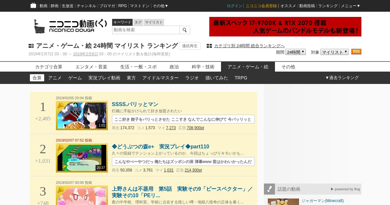Screen dimensions: 390x205
Task: Switch to 生活・一般・スポ category tab
Action: click(x=138, y=67)
